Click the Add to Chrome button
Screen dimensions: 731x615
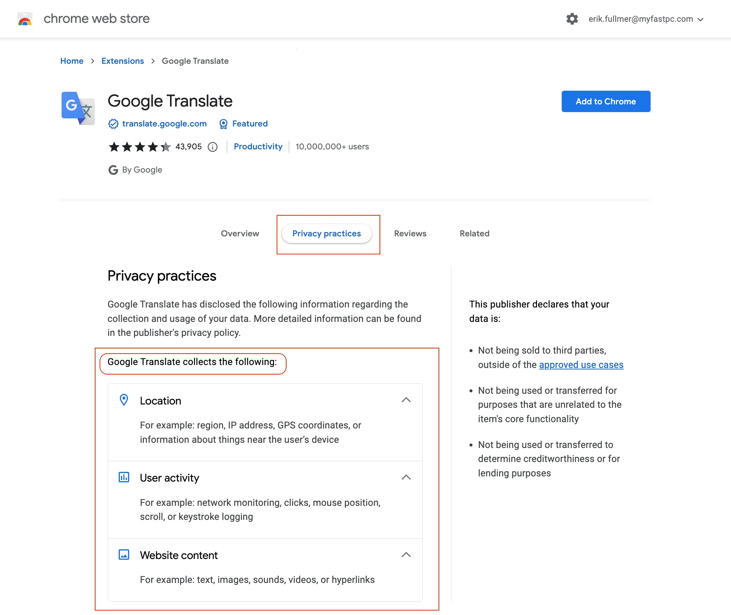[606, 101]
